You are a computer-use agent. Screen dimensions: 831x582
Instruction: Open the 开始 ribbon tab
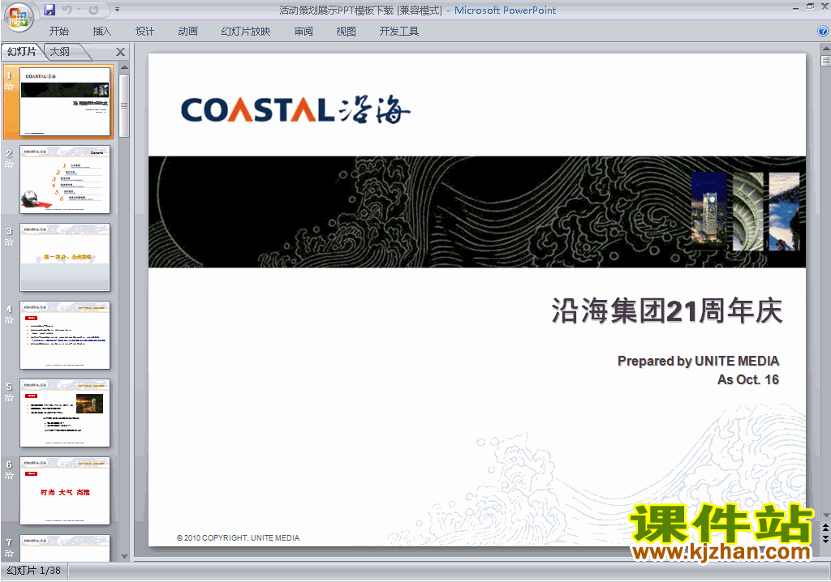58,32
